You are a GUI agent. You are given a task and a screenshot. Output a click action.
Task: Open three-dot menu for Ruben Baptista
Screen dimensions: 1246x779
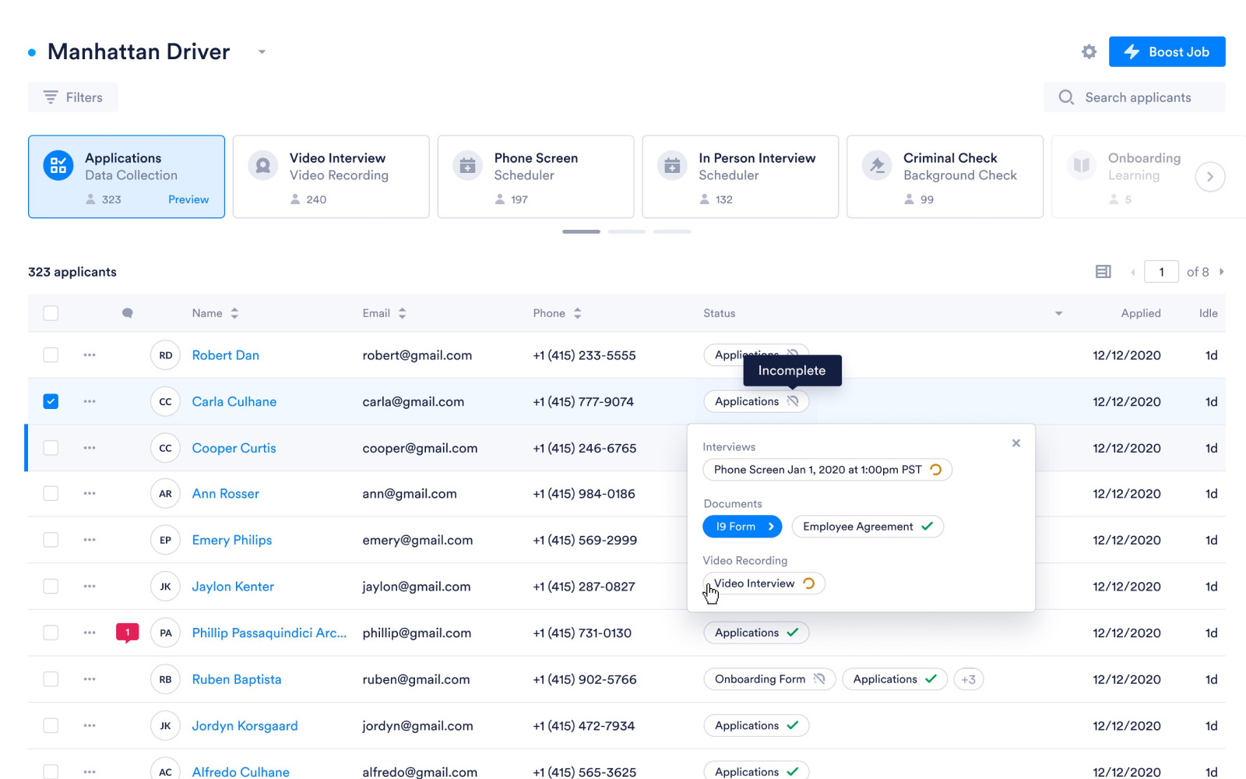(90, 679)
